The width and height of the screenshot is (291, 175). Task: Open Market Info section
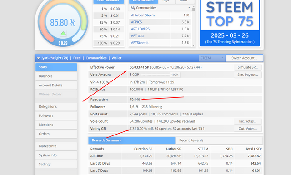(56, 146)
